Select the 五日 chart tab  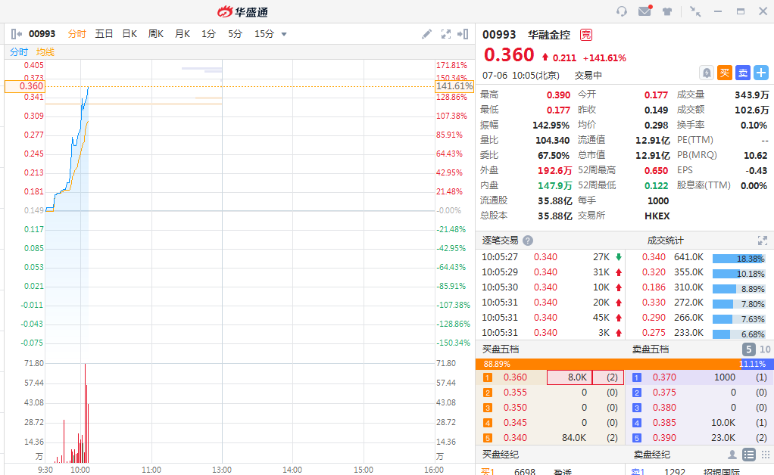104,34
